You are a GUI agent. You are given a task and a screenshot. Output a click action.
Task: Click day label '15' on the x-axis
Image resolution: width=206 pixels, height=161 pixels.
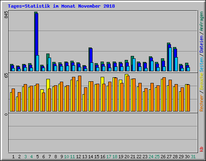click(x=97, y=157)
